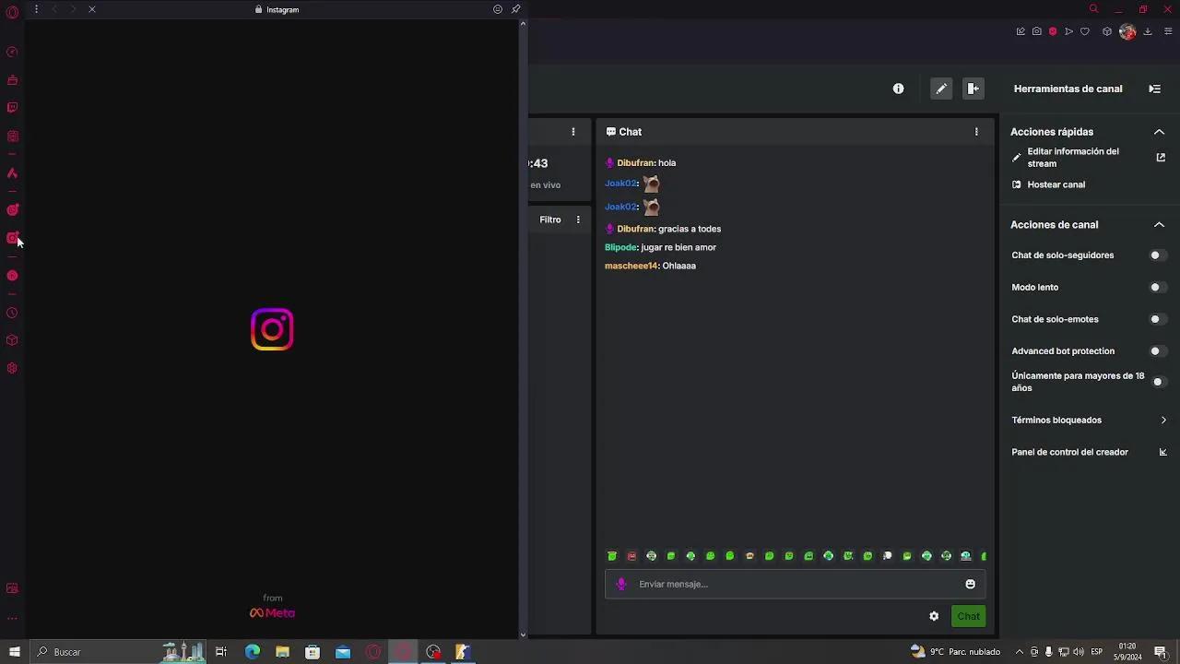
Task: Toggle Chat de solo-seguidores switch
Action: (x=1158, y=255)
